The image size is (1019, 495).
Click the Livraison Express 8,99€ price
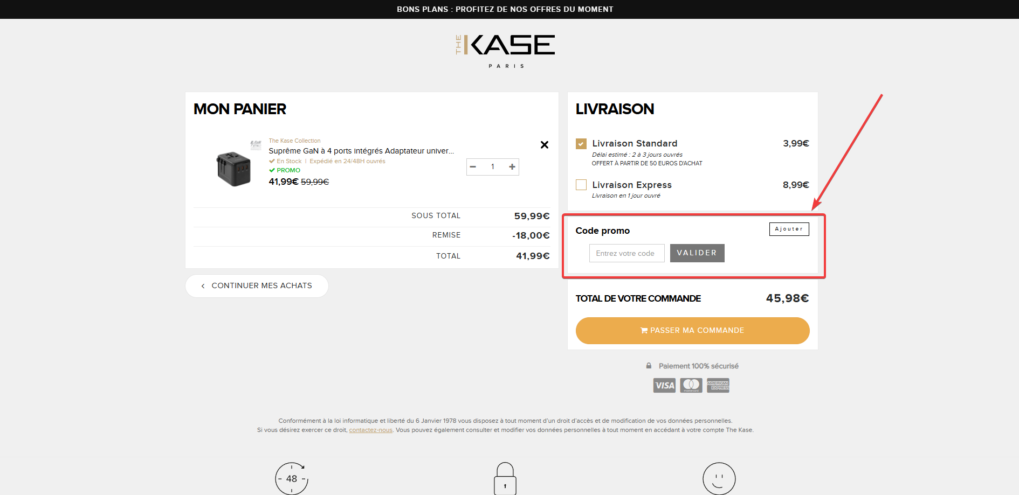(x=796, y=185)
